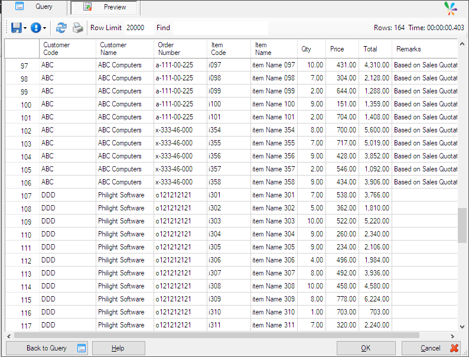Click item code cell i354
The image size is (469, 357).
click(x=229, y=130)
